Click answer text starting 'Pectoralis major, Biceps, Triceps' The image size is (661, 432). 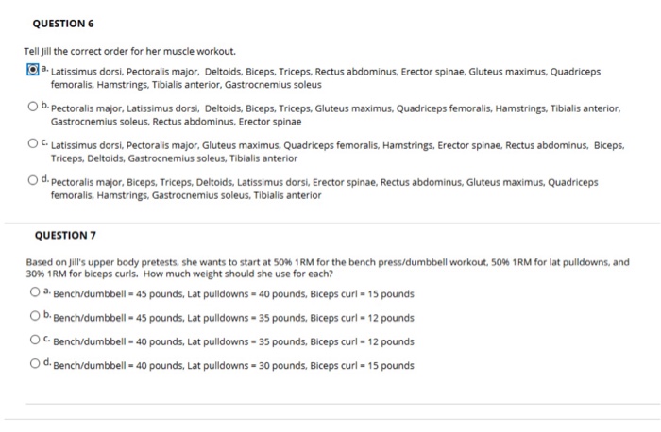324,189
